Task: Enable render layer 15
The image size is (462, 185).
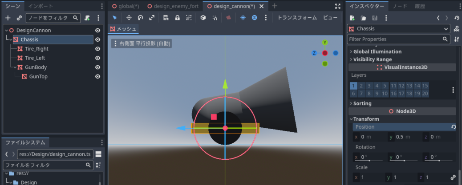Action: point(425,86)
